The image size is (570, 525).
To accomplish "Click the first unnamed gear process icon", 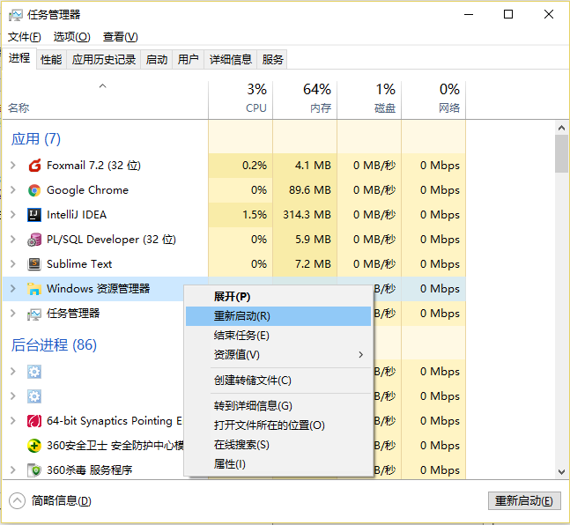I will [34, 372].
